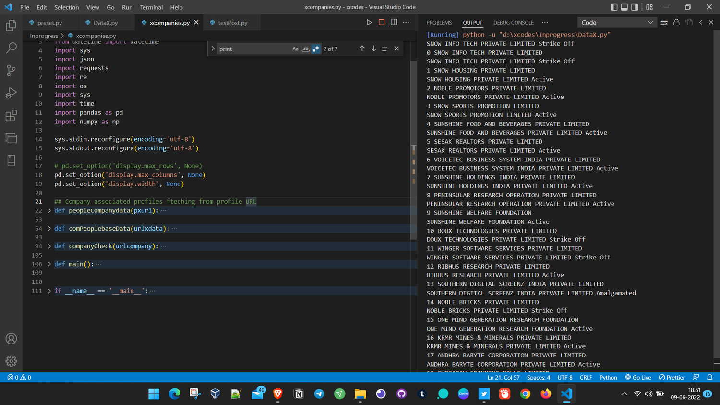Open the Extensions view

[x=11, y=115]
